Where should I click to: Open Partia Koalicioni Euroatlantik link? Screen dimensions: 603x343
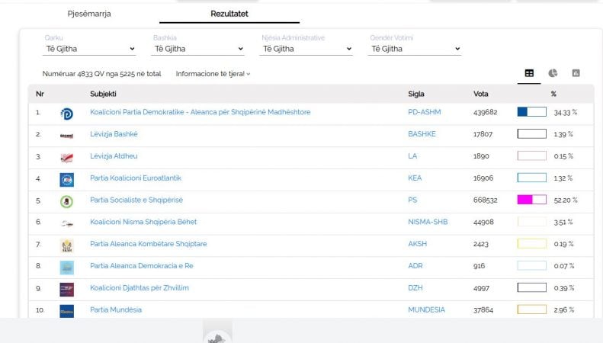[136, 178]
